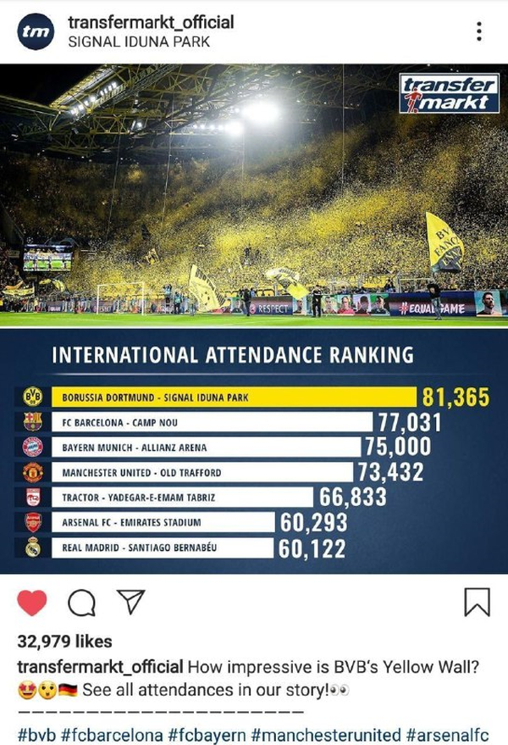
Task: Click the Transfermarkt logo on the photo
Action: 449,94
